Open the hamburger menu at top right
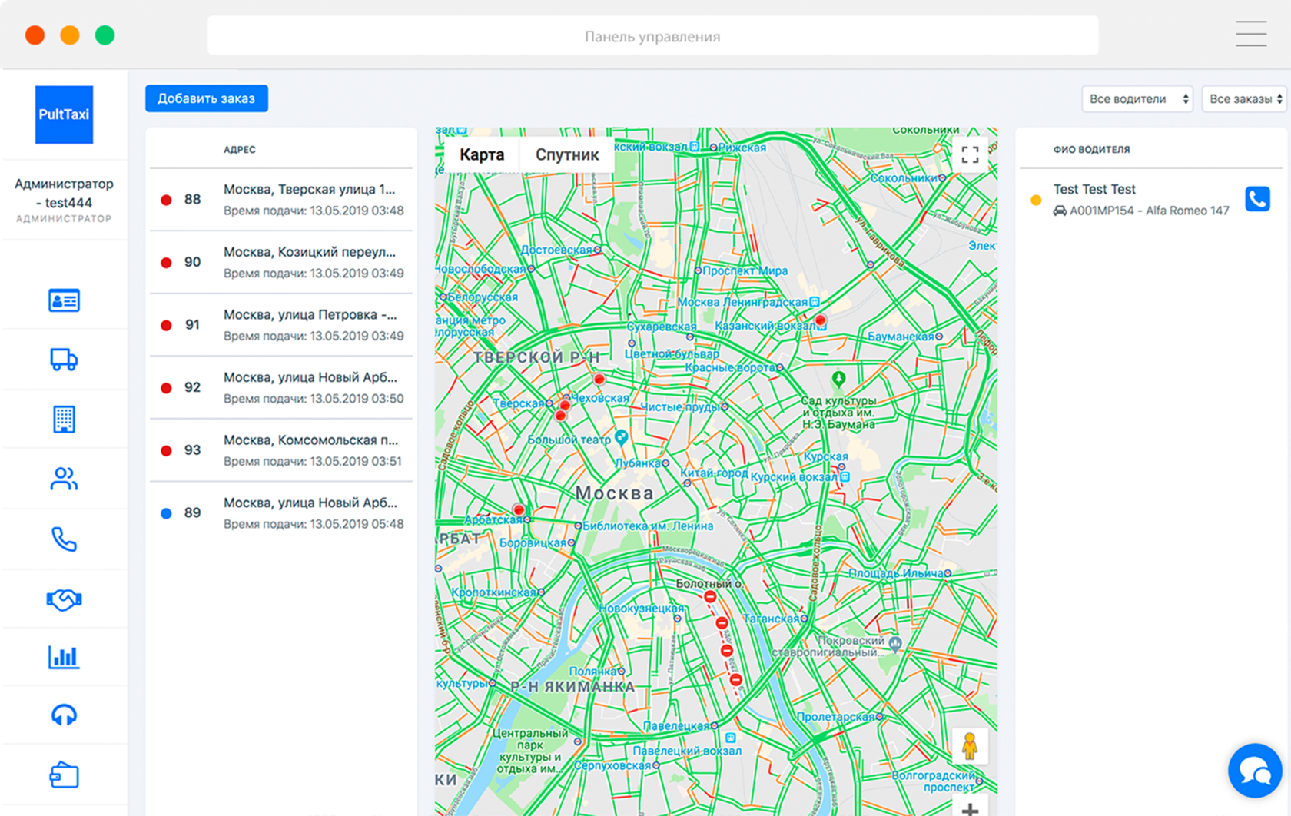The width and height of the screenshot is (1291, 816). [1251, 35]
